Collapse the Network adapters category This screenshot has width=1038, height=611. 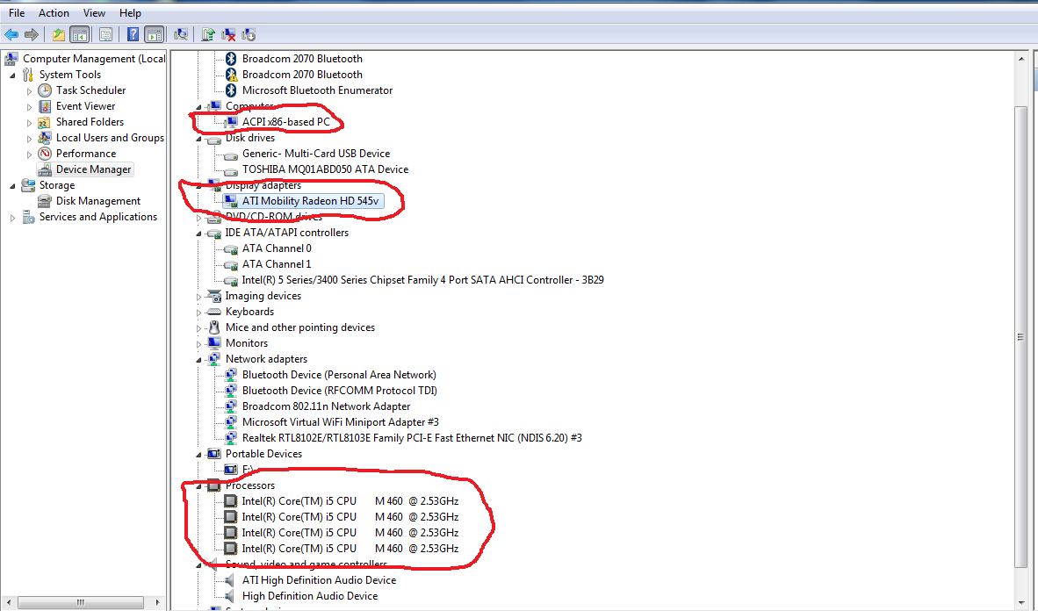200,360
